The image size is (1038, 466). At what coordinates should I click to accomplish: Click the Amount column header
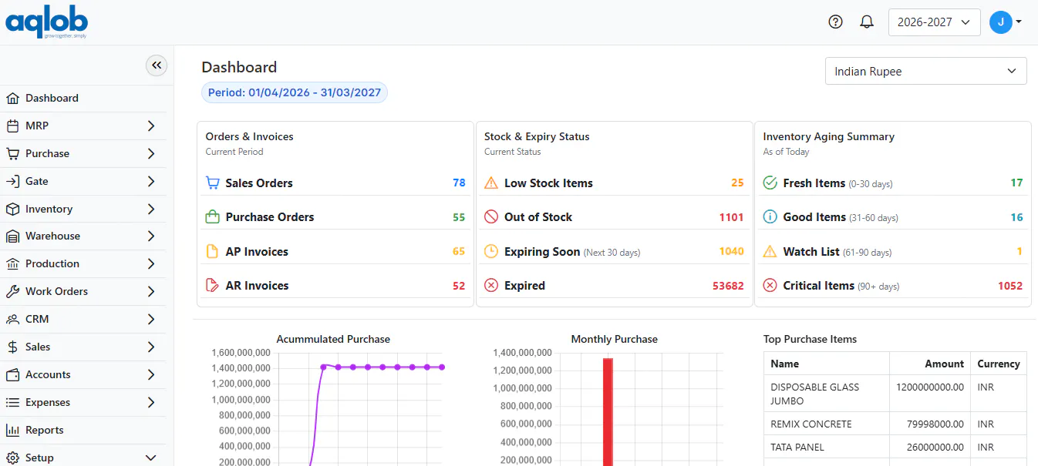coord(944,364)
